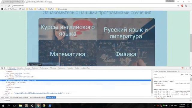Image resolution: width=192 pixels, height=108 pixels.
Task: Open the Media bookmarks folder
Action: pyautogui.click(x=29, y=9)
